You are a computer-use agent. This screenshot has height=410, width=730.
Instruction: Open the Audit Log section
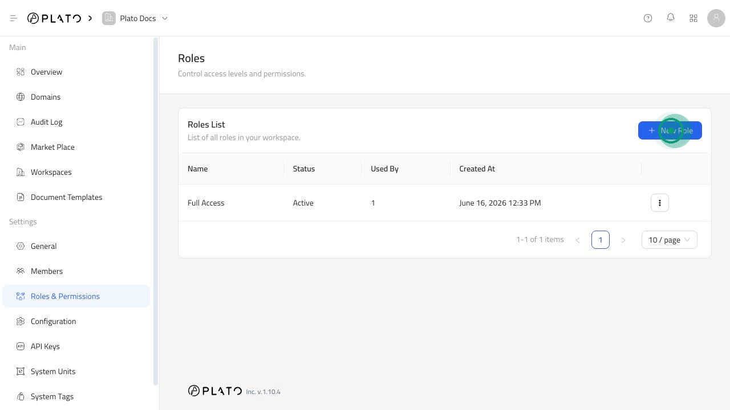(76, 122)
